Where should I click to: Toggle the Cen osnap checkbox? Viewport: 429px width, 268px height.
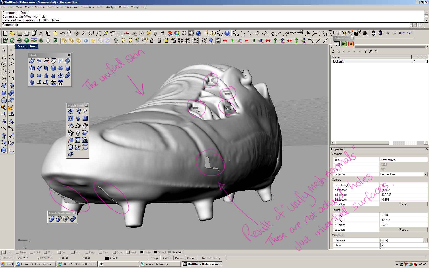[59, 252]
